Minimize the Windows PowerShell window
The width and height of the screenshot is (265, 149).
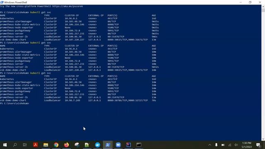(241, 2)
